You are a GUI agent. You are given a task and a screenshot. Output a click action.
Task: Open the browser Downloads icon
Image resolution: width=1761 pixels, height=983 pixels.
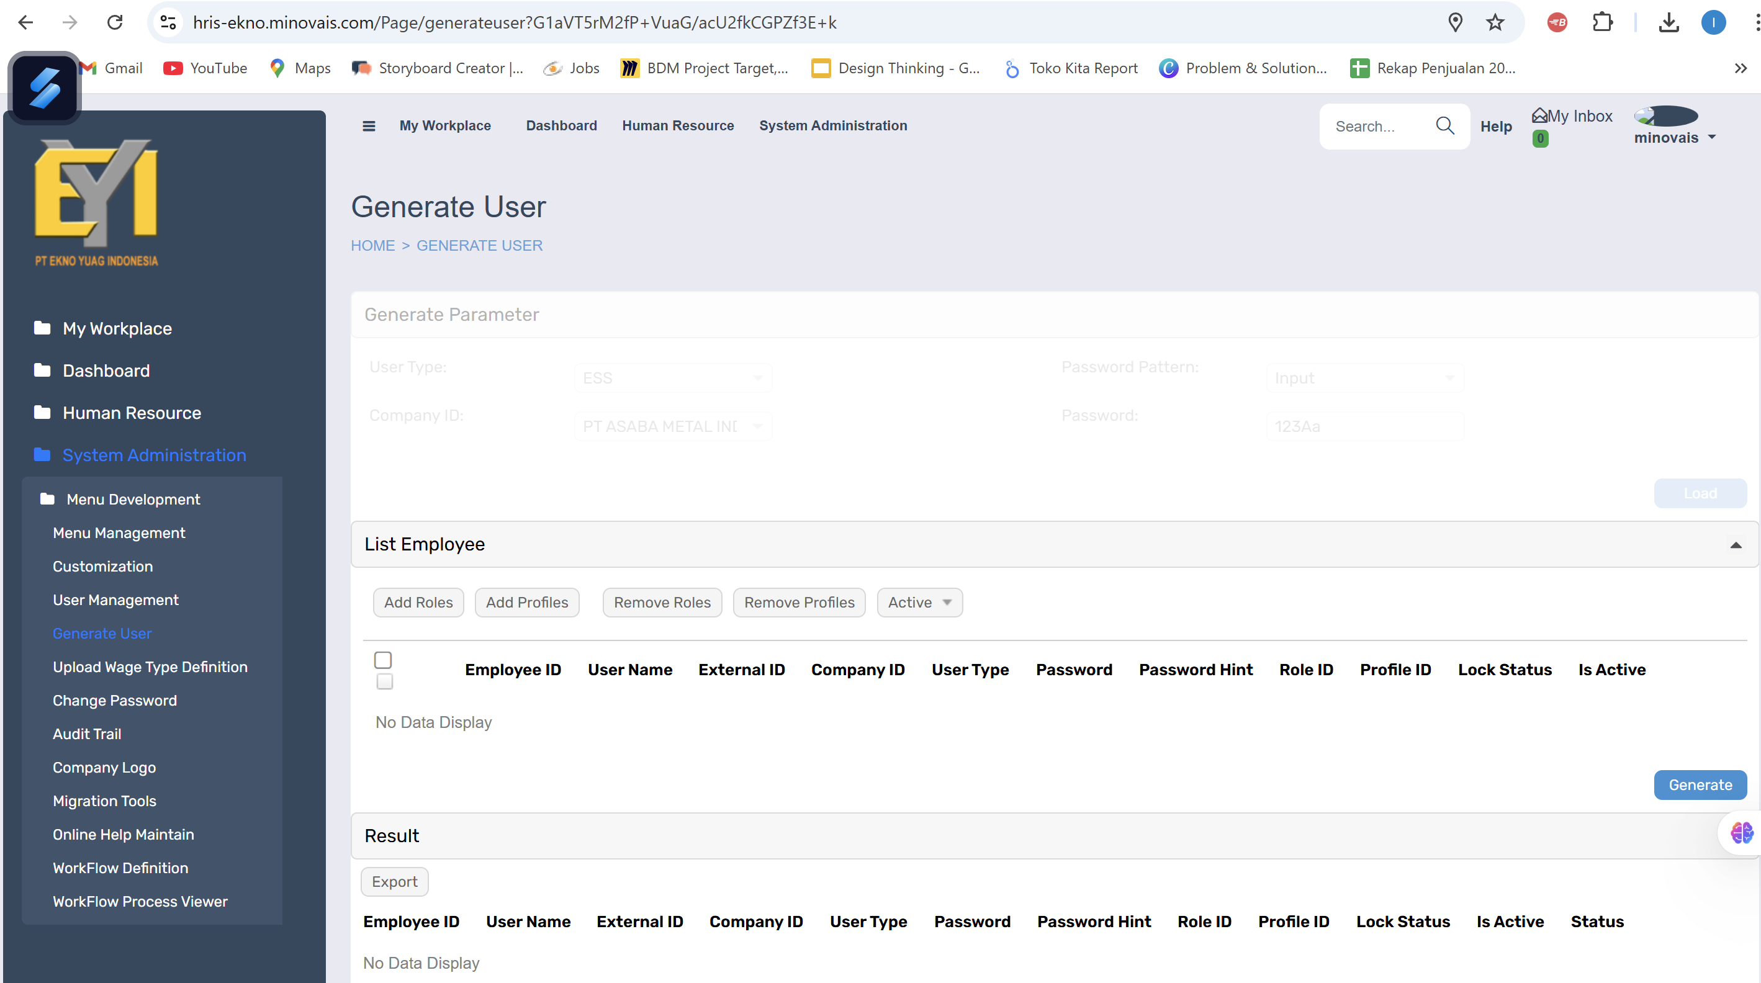click(x=1669, y=22)
